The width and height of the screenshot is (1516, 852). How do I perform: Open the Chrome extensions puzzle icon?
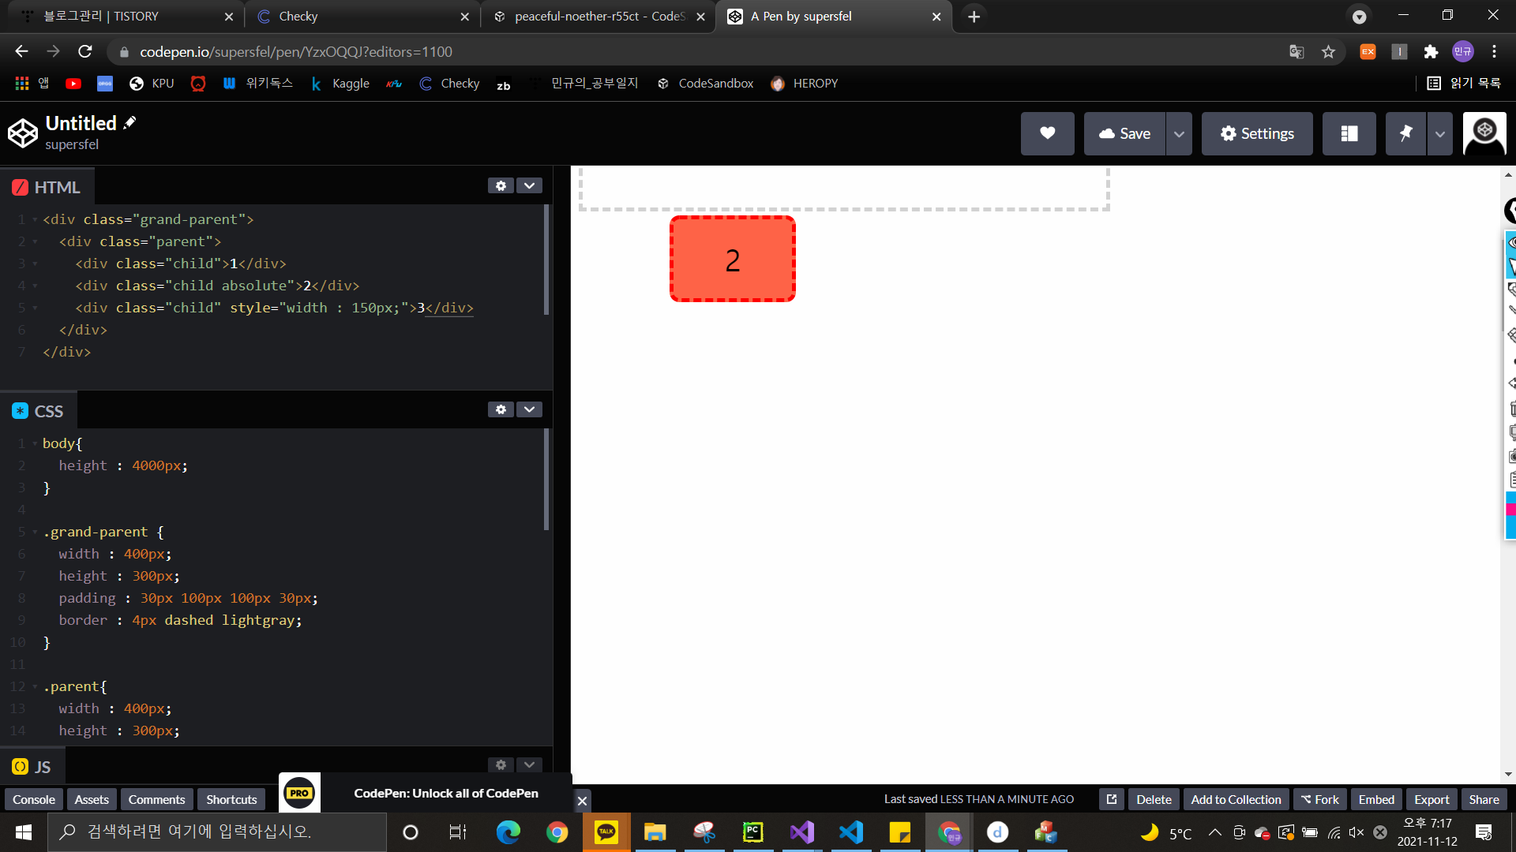1431,51
